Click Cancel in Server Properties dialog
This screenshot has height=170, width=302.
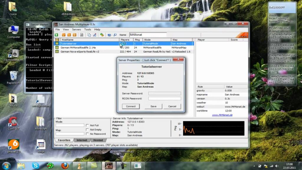172,106
